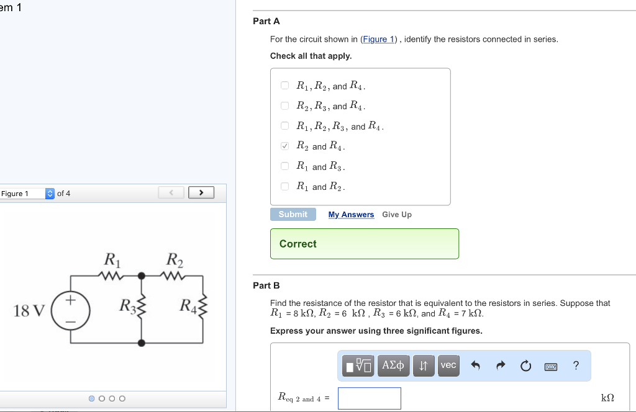The width and height of the screenshot is (636, 412).
Task: Open keyboard shortcuts icon
Action: (550, 367)
